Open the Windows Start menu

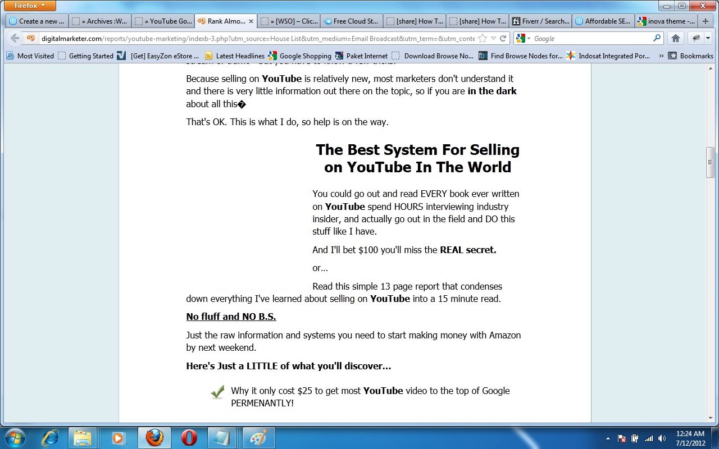14,437
